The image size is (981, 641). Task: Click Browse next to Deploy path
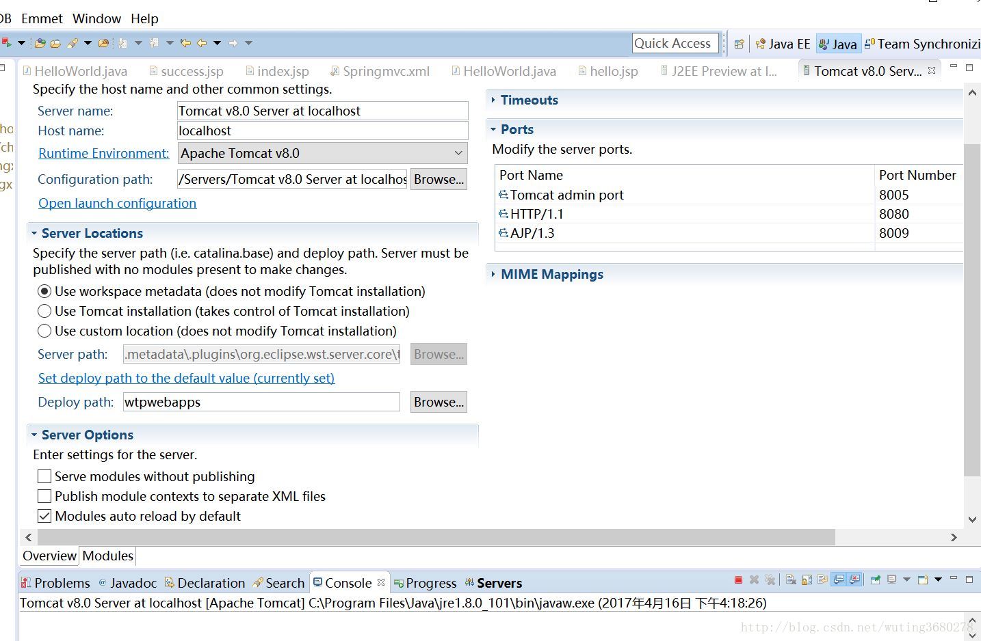pyautogui.click(x=439, y=402)
